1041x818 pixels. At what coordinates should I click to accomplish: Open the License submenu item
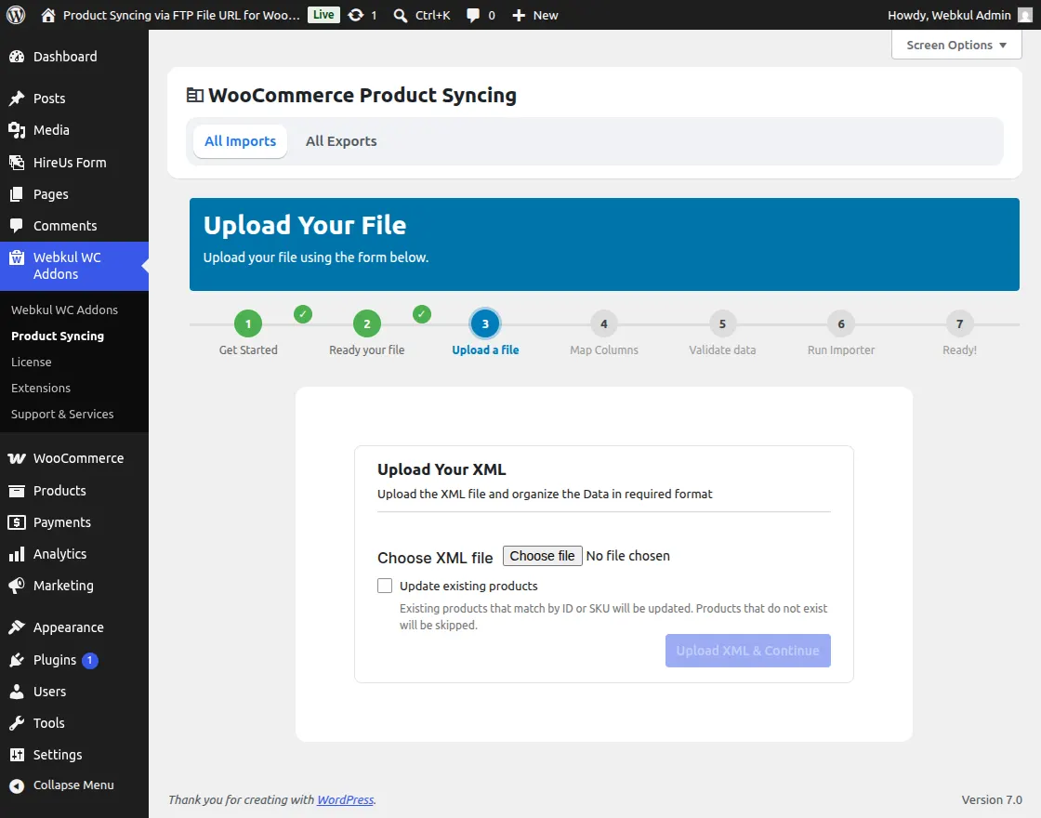(x=32, y=362)
